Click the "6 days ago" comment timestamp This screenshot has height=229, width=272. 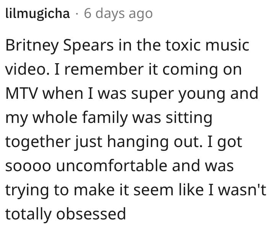118,14
